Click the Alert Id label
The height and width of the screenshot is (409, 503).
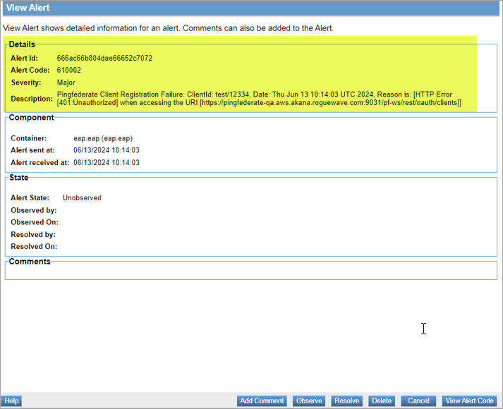25,58
